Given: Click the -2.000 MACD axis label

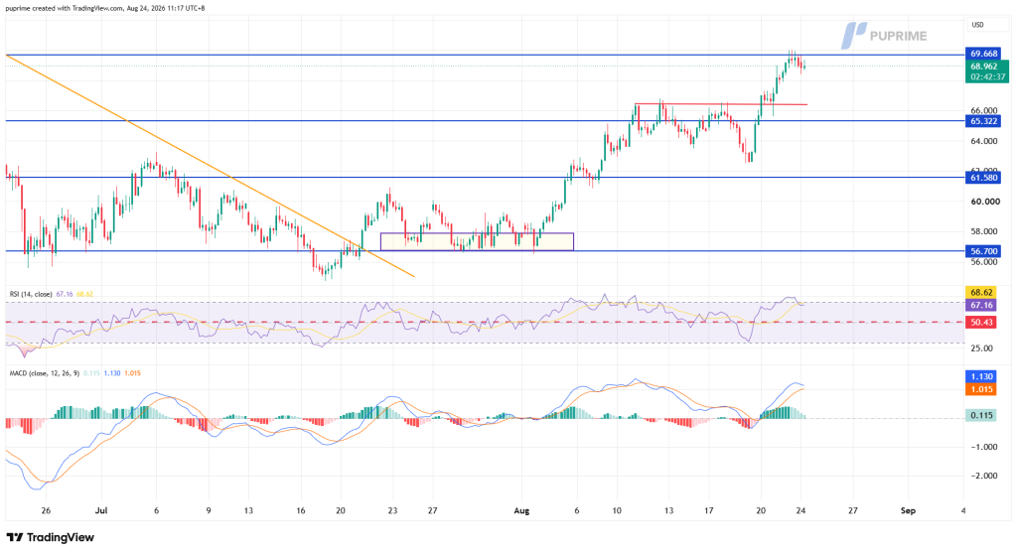Looking at the screenshot, I should coord(984,476).
